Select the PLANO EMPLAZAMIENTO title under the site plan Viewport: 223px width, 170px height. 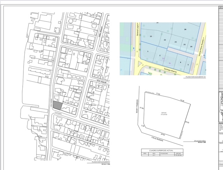pyautogui.click(x=101, y=162)
